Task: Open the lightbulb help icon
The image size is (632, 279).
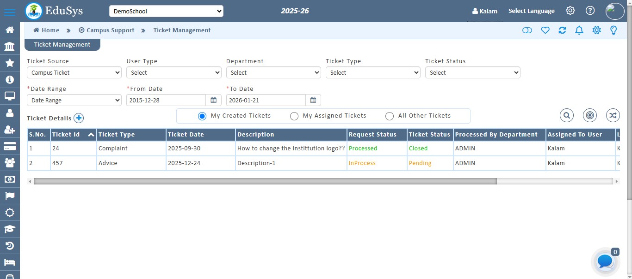Action: [613, 30]
